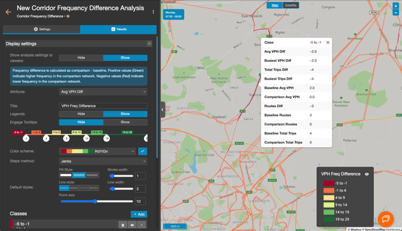402x231 pixels.
Task: Click the orange info icon beside Corridor Frequency Difference
Action: tap(68, 16)
